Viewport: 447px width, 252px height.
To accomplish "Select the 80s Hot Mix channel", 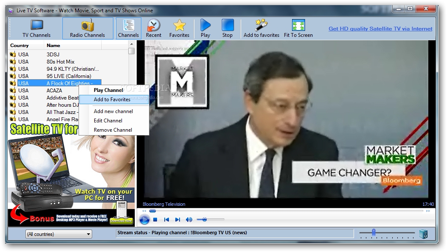I will [55, 62].
